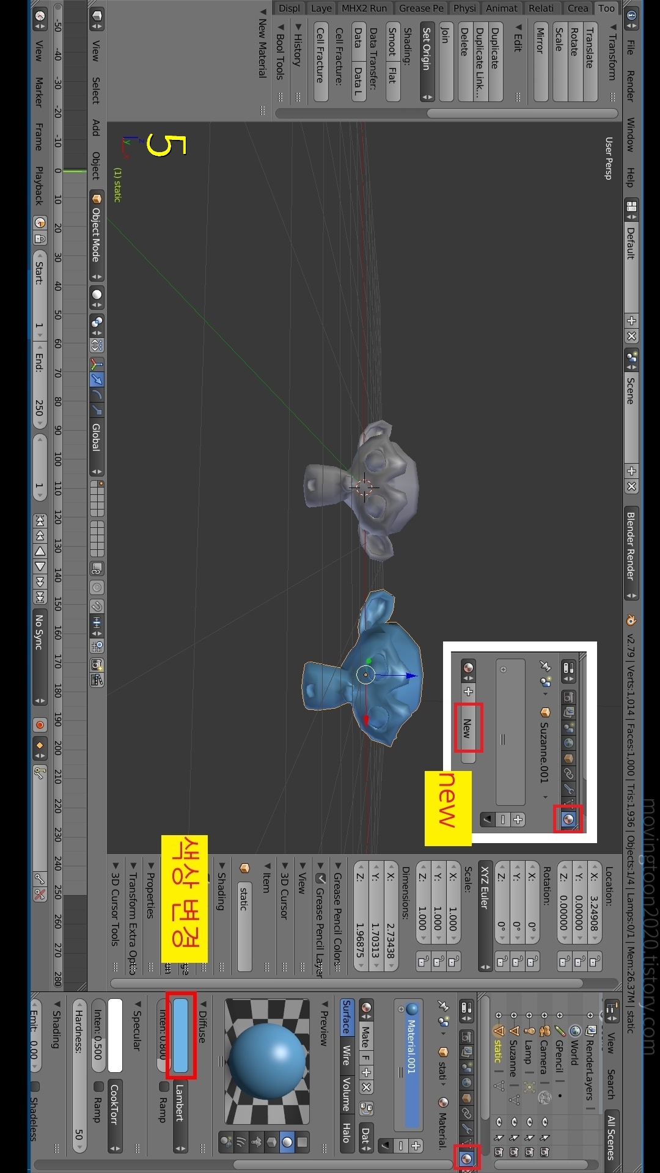Open the Blender Render engine dropdown
Image resolution: width=660 pixels, height=1173 pixels.
coord(631,553)
